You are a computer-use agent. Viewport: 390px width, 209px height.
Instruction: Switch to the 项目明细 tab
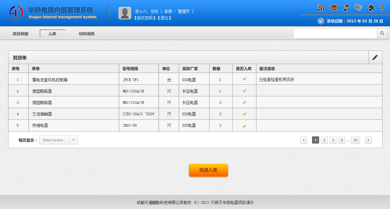click(x=20, y=34)
